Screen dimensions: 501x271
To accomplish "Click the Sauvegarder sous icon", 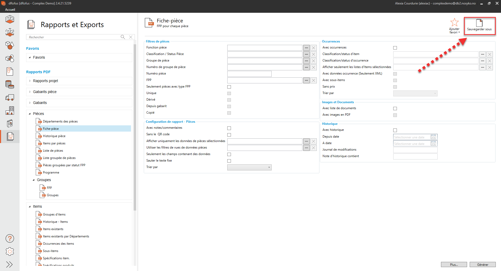I will (479, 23).
